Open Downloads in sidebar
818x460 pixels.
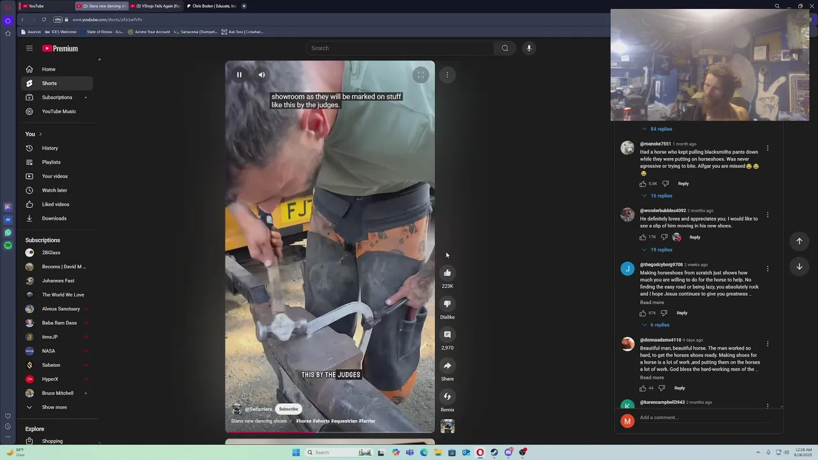(58, 218)
